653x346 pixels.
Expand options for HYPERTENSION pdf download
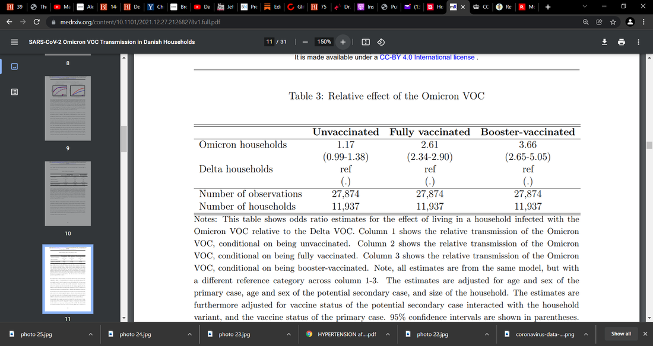tap(388, 334)
